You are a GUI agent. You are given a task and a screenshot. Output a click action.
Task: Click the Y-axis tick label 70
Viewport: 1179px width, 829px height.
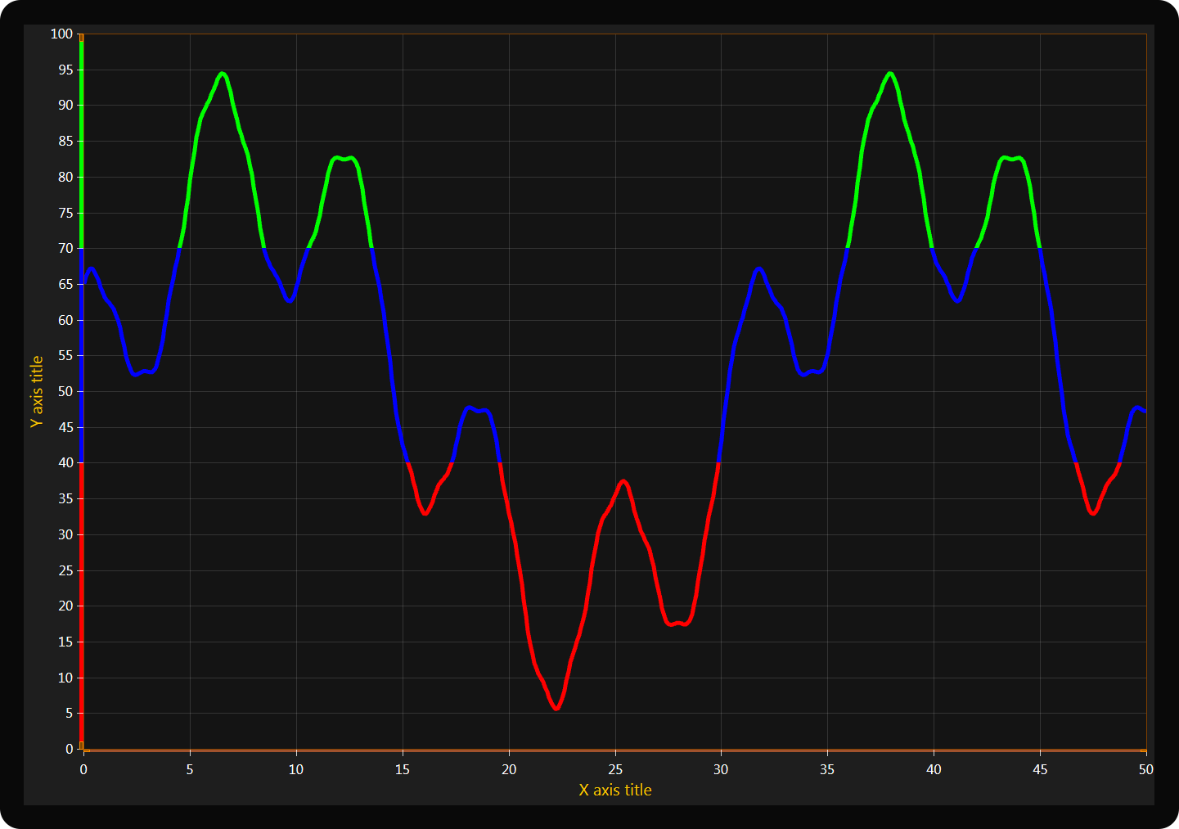65,249
